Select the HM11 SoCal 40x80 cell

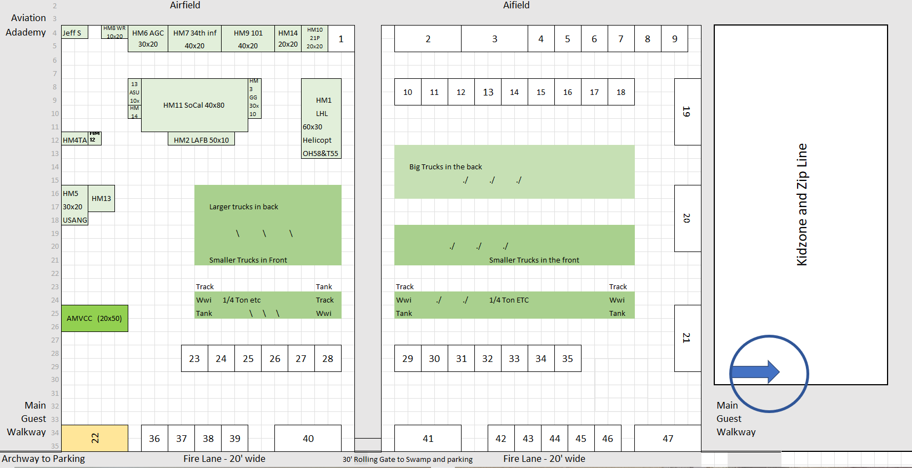click(x=194, y=105)
